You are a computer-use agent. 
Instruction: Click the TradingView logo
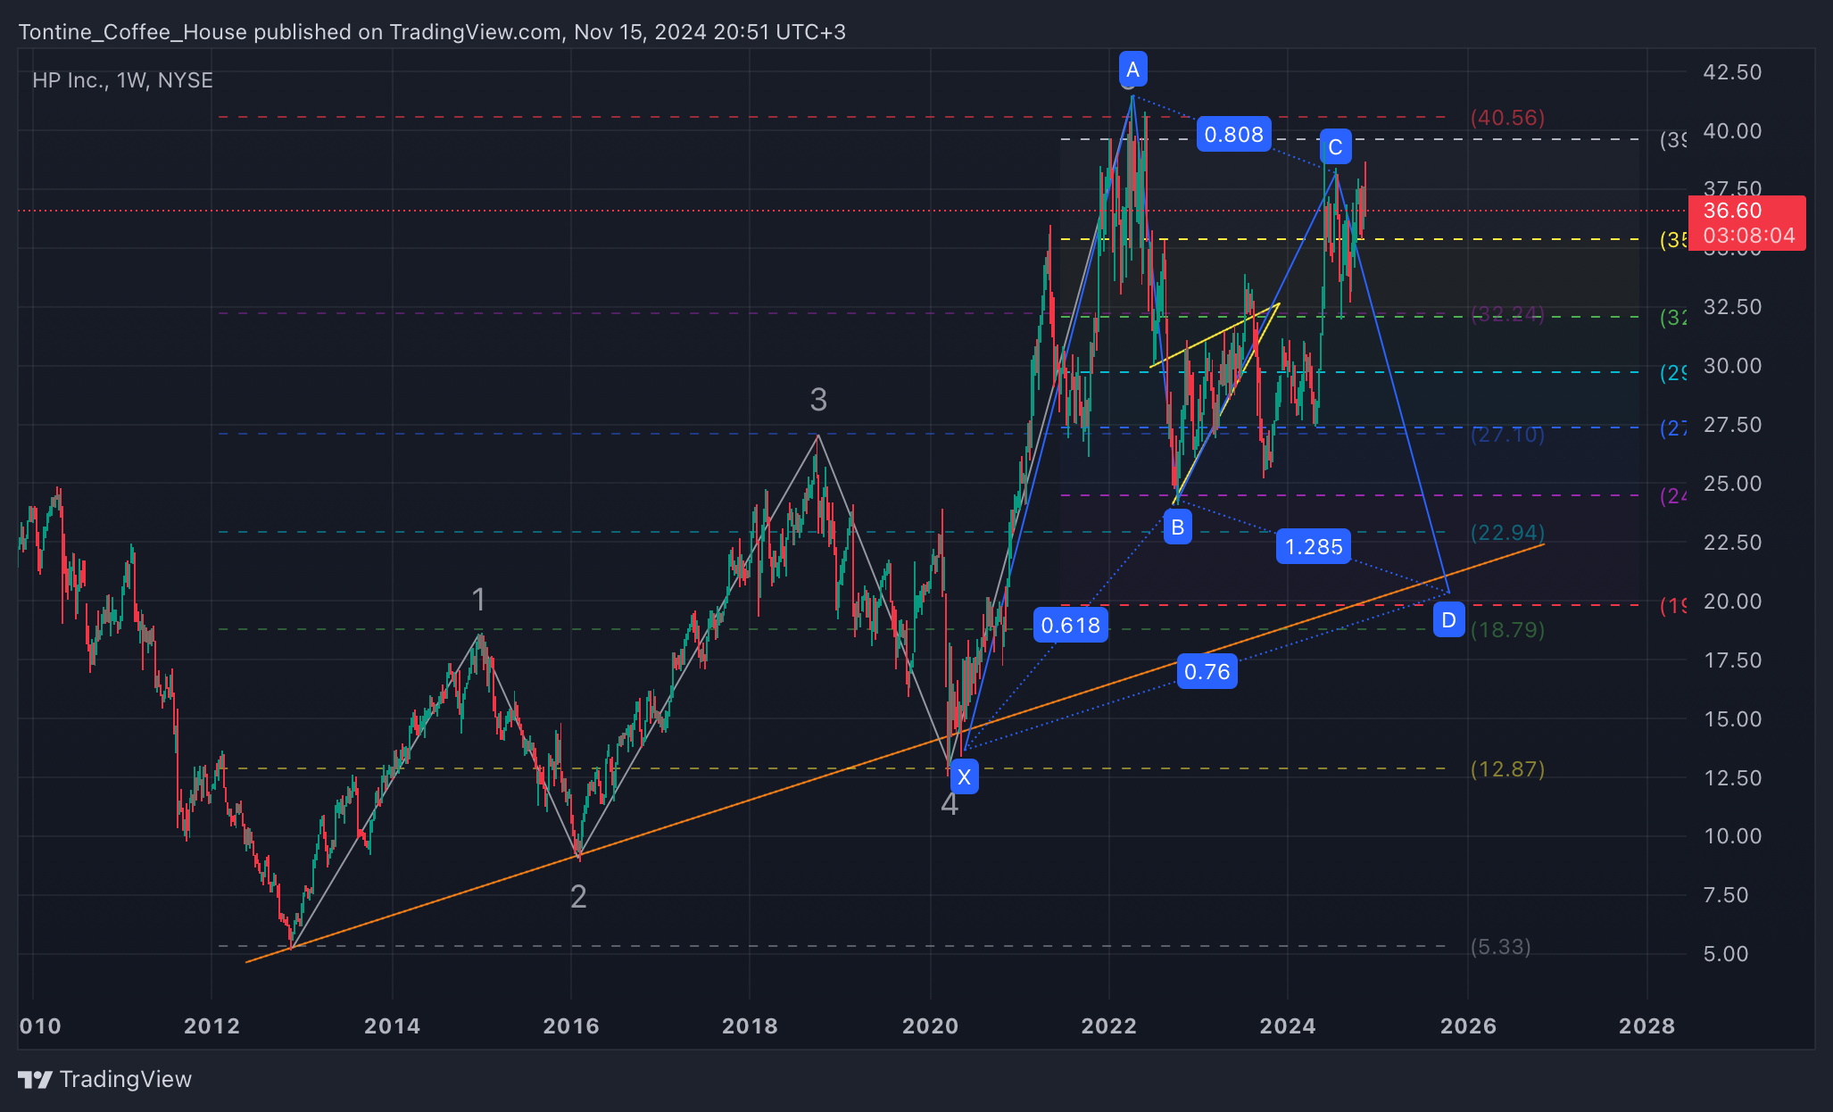104,1079
